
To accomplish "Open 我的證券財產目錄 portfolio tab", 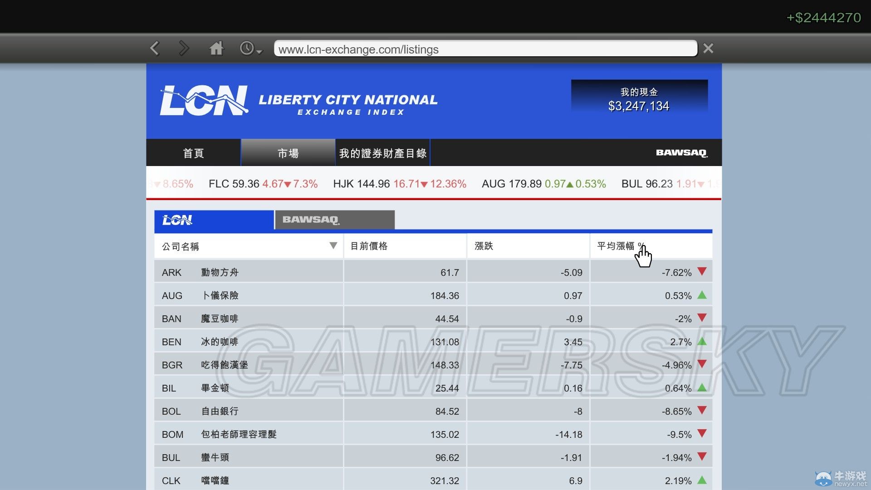I will tap(382, 153).
